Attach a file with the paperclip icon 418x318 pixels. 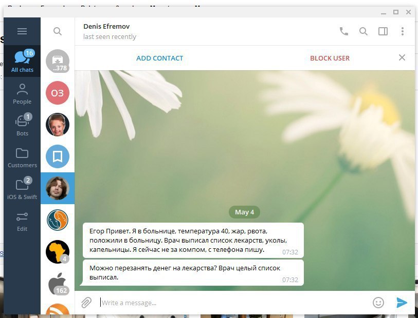[x=86, y=303]
